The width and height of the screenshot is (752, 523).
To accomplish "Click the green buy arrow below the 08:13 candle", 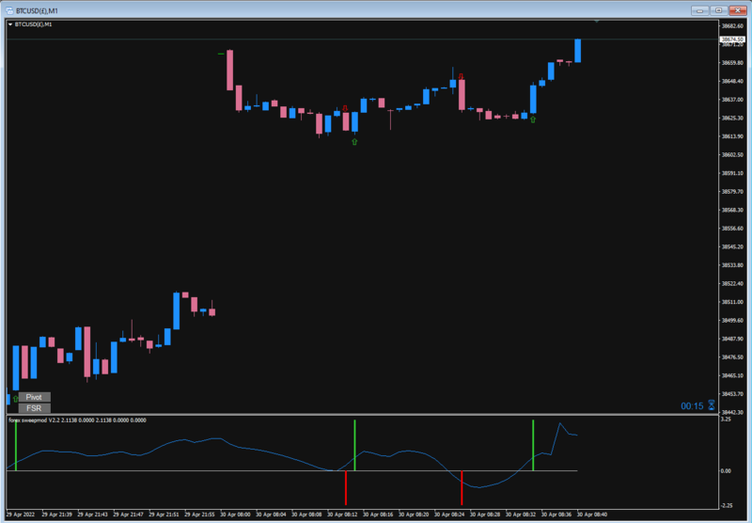I will pos(354,141).
